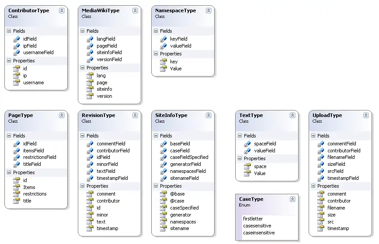Select the PageType class title
Screen dimensions: 379x244
click(x=21, y=115)
